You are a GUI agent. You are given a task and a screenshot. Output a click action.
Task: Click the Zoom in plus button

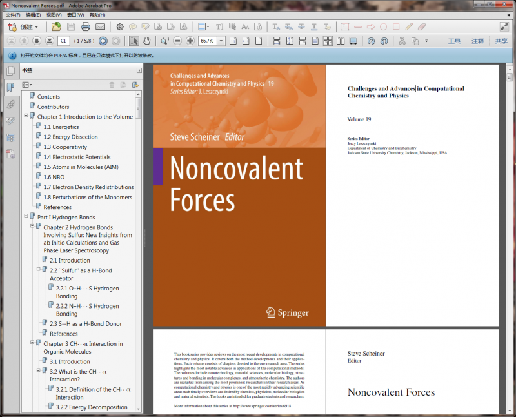point(190,41)
